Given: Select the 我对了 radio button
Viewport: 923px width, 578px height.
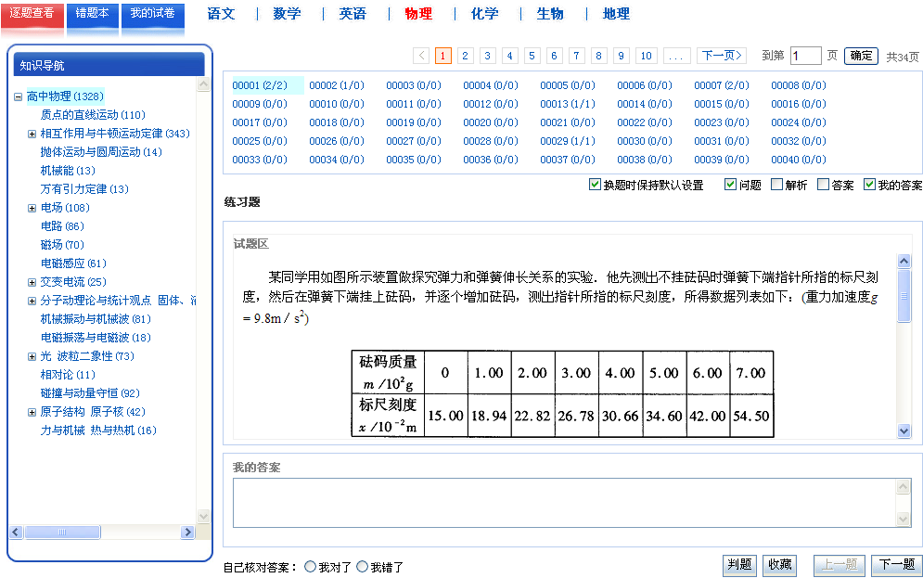Looking at the screenshot, I should (x=310, y=567).
